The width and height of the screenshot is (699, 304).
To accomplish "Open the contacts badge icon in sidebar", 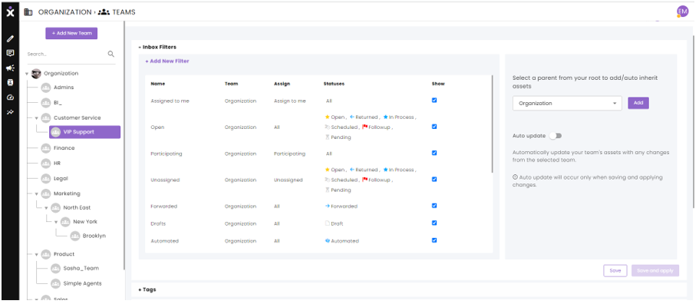I will tap(10, 82).
